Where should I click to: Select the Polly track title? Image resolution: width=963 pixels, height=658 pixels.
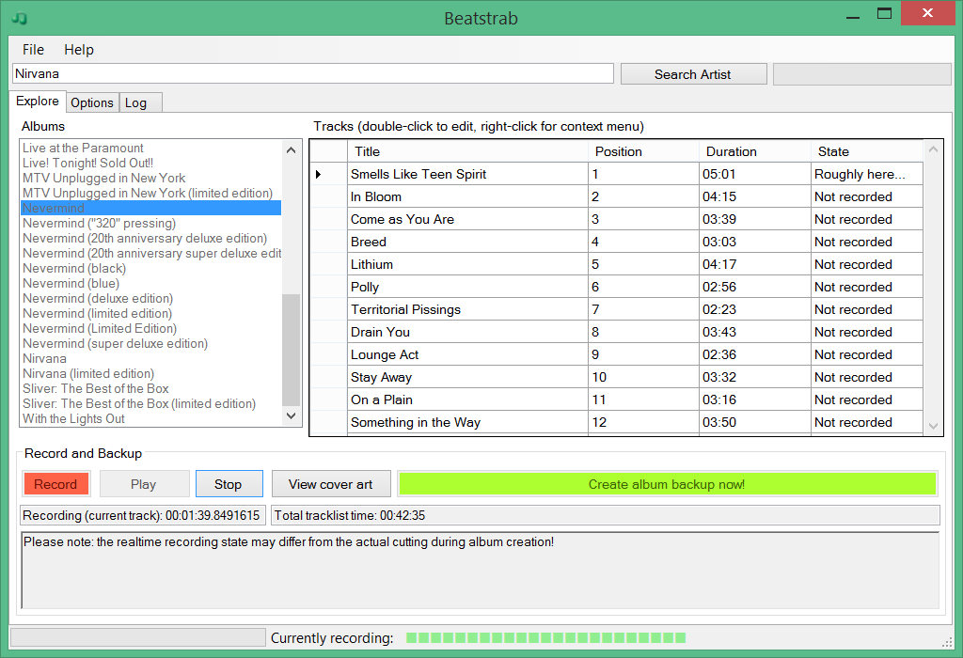click(x=467, y=288)
